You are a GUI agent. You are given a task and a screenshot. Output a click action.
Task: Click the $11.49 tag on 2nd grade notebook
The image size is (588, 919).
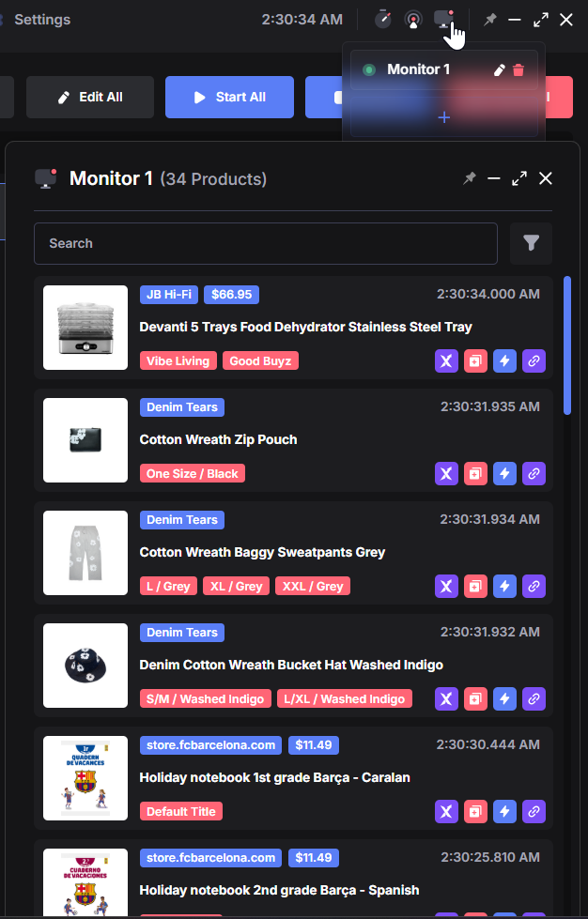314,857
